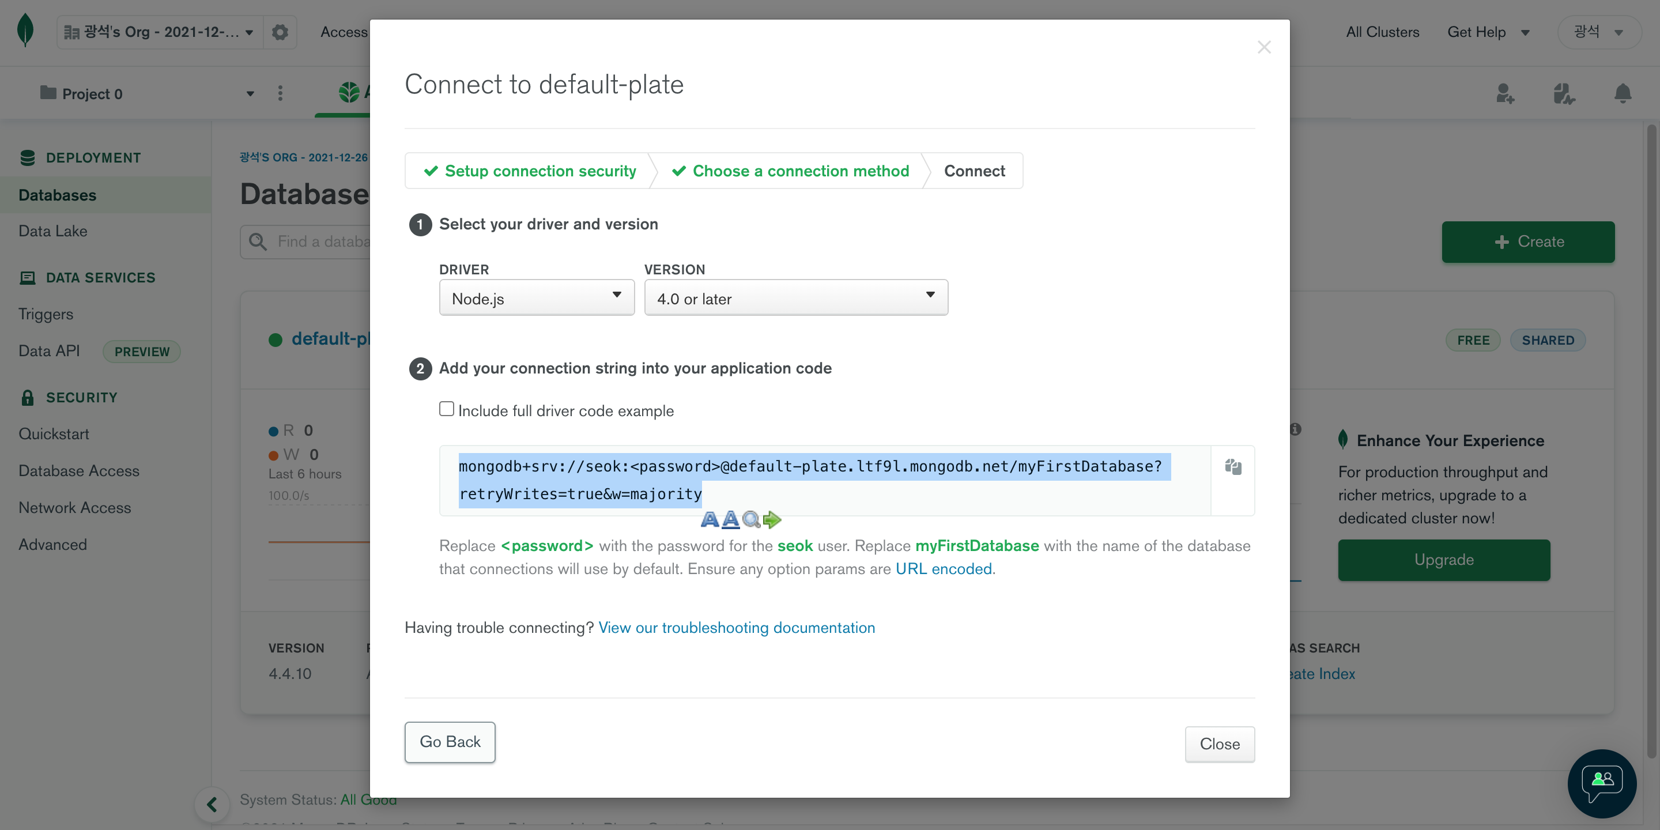The width and height of the screenshot is (1660, 830).
Task: Click the MongoDB leaf logo
Action: [x=25, y=31]
